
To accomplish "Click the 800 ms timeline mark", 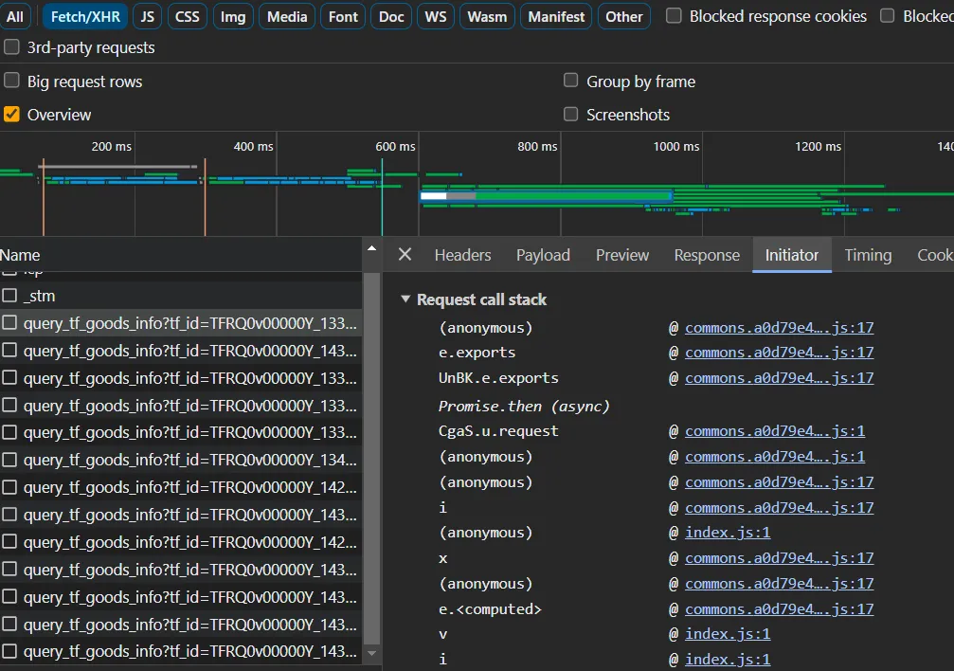I will [537, 146].
